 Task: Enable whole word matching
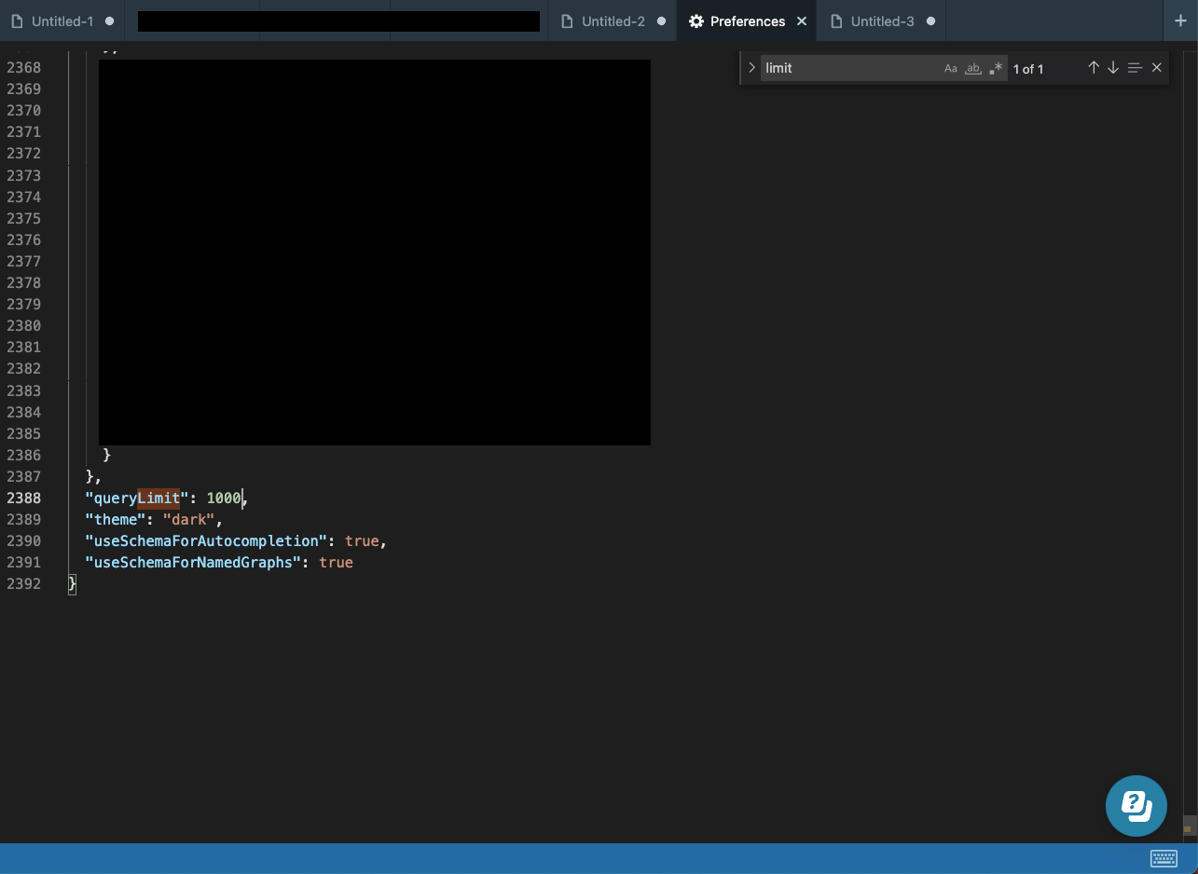coord(973,68)
